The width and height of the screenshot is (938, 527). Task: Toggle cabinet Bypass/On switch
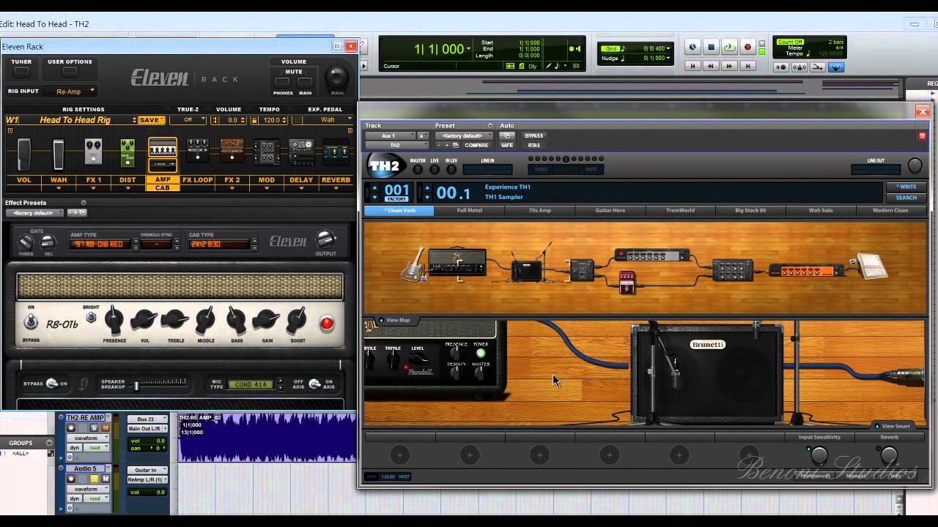click(x=52, y=384)
